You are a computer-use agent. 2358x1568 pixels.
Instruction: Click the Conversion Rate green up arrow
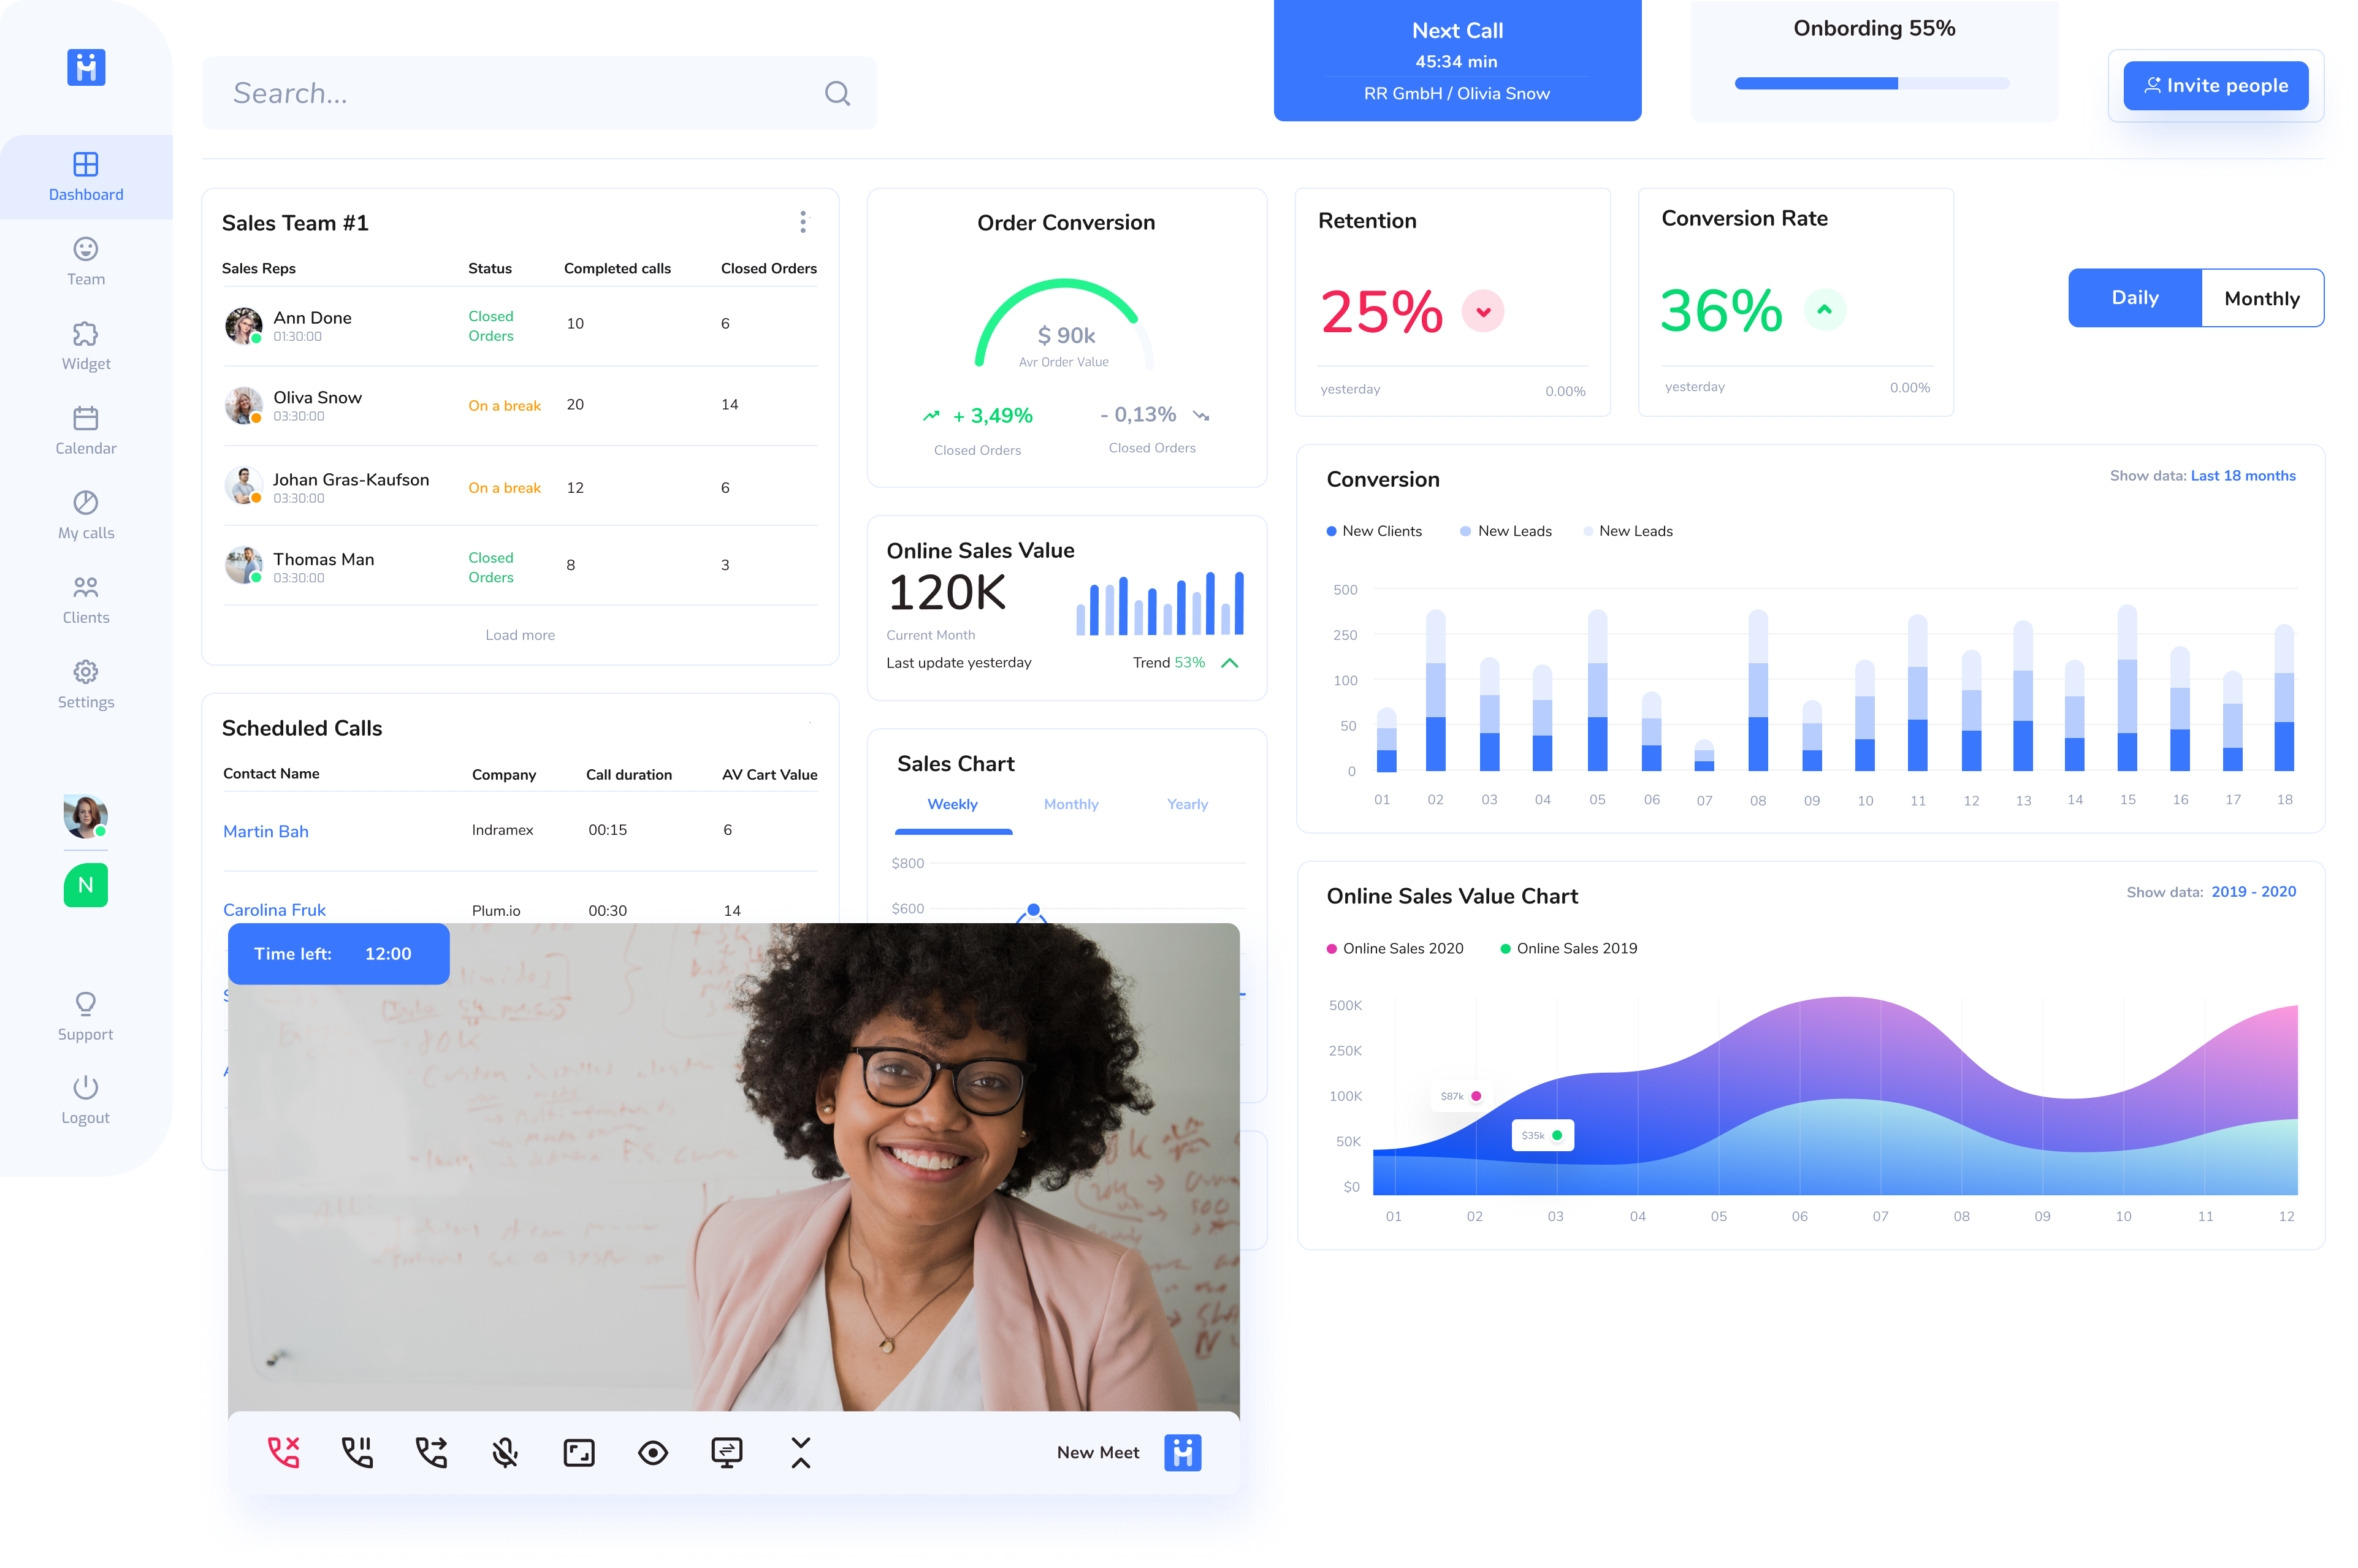(x=1824, y=310)
